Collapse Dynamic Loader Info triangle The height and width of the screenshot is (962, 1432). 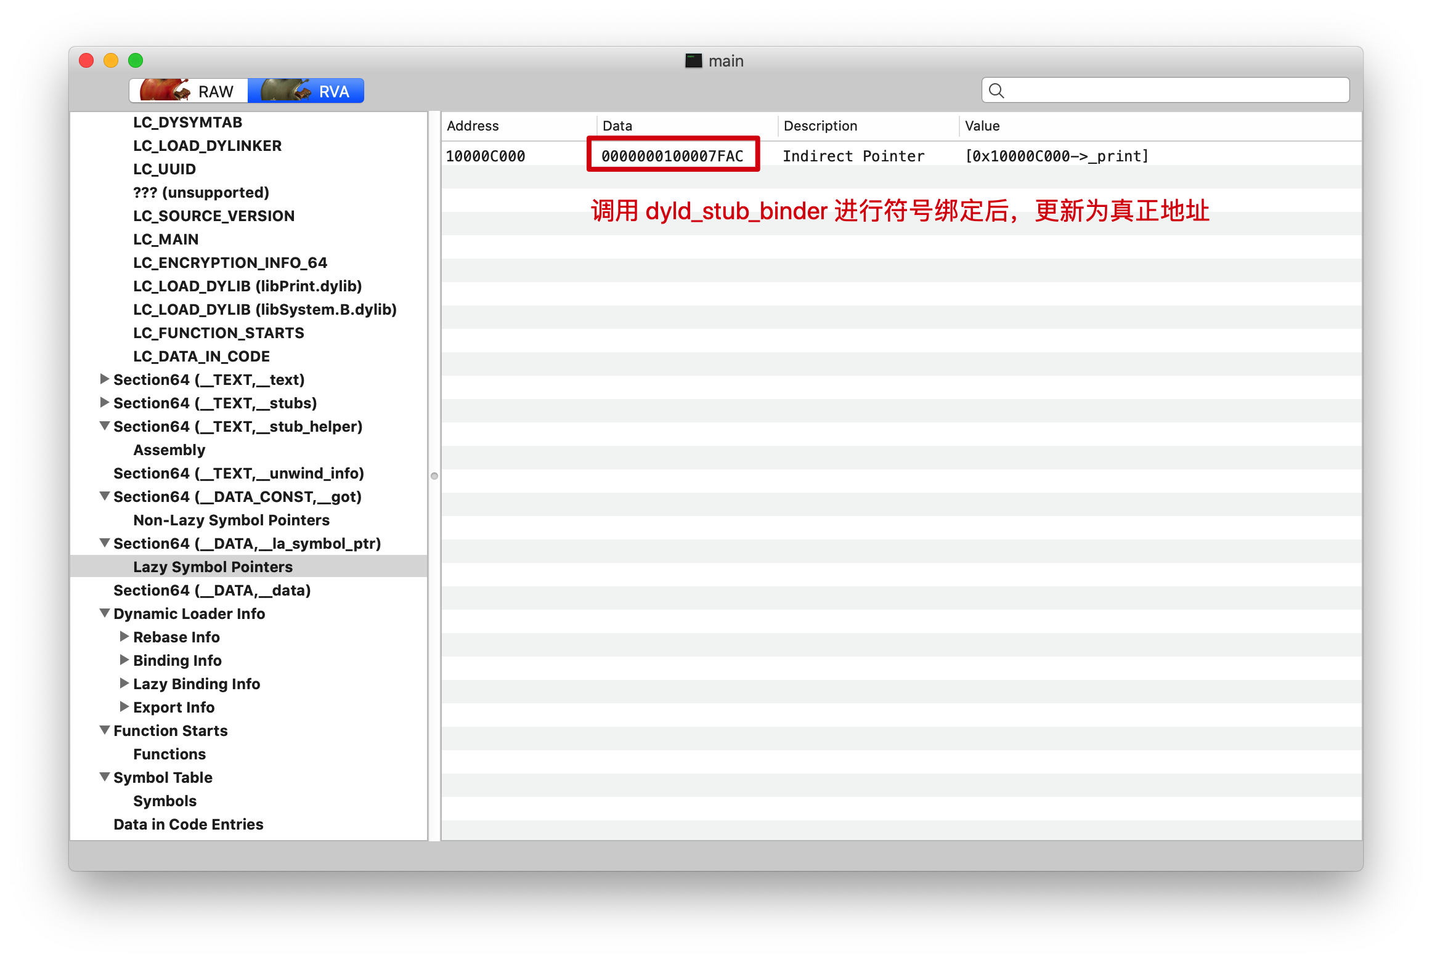tap(105, 613)
